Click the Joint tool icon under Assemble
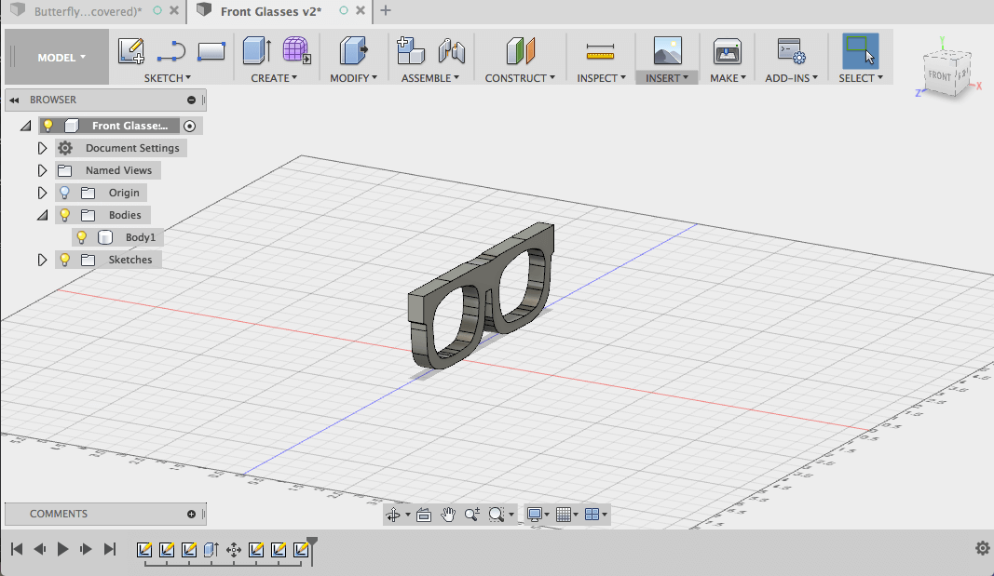This screenshot has height=576, width=994. pos(451,51)
